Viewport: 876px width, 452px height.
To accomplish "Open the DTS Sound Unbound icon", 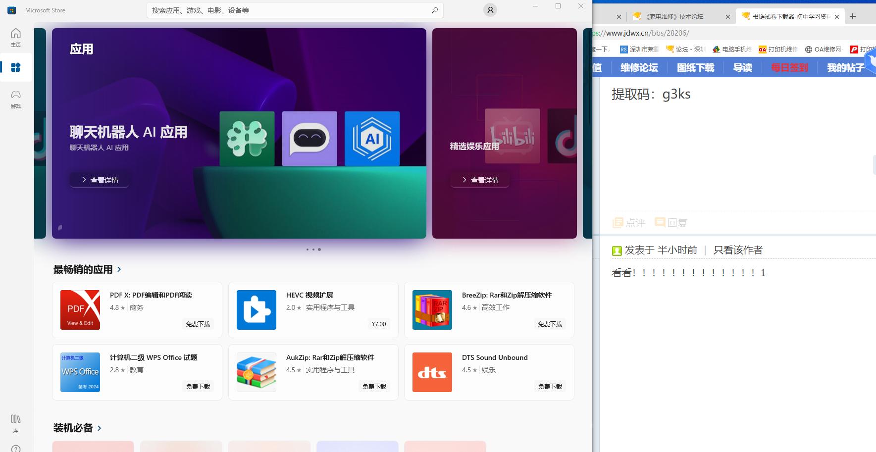I will click(x=432, y=372).
